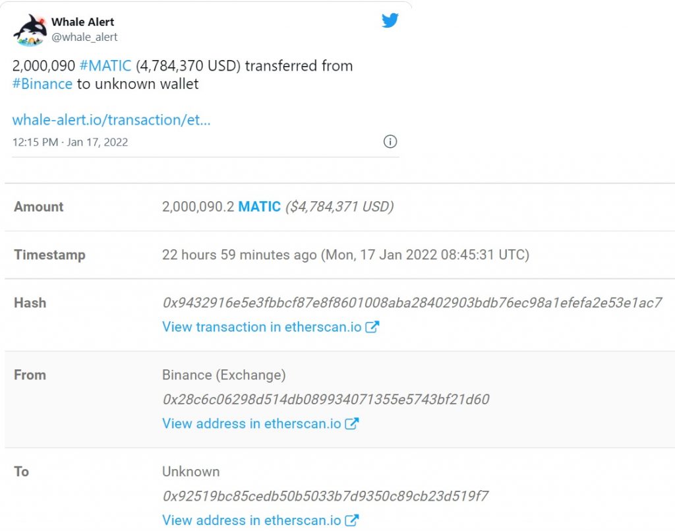Click the To row label
Viewport: 675px width, 531px height.
tap(22, 472)
